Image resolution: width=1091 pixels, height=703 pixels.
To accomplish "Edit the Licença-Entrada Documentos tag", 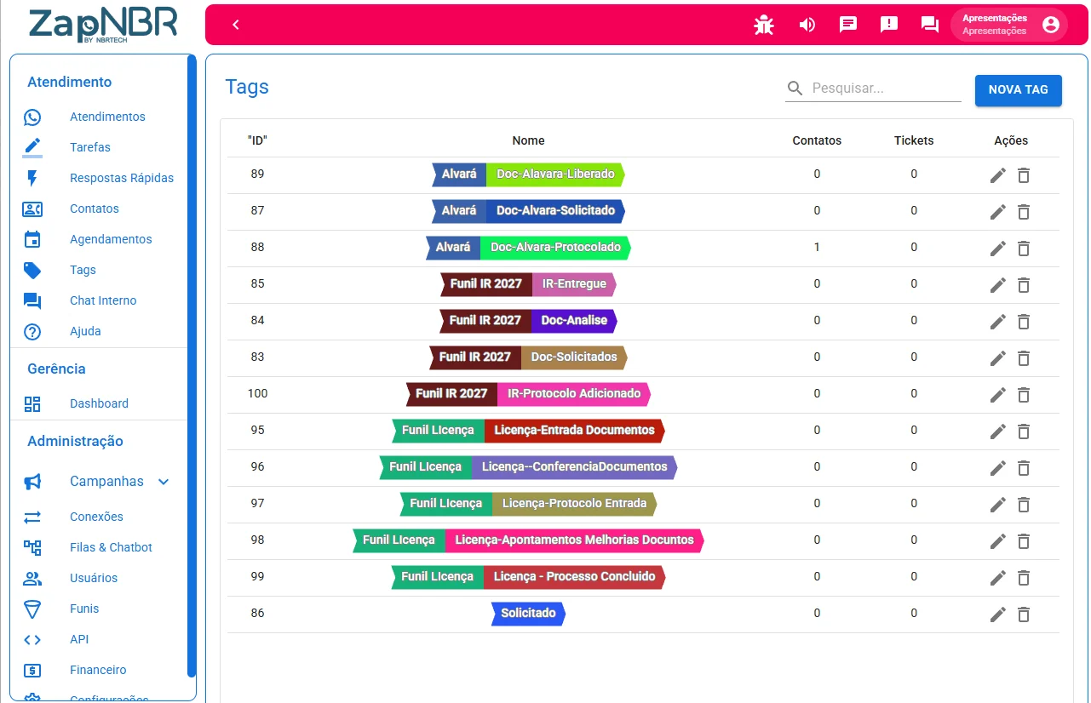I will 998,432.
